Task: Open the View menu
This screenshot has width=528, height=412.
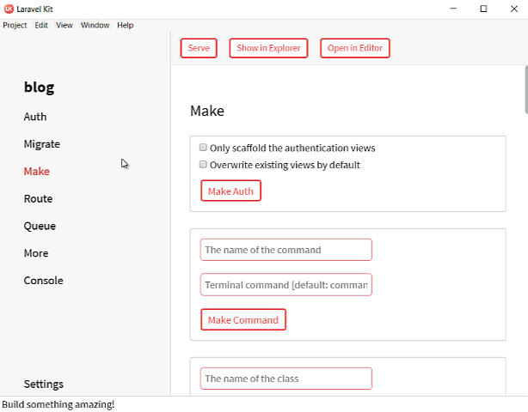Action: (64, 25)
